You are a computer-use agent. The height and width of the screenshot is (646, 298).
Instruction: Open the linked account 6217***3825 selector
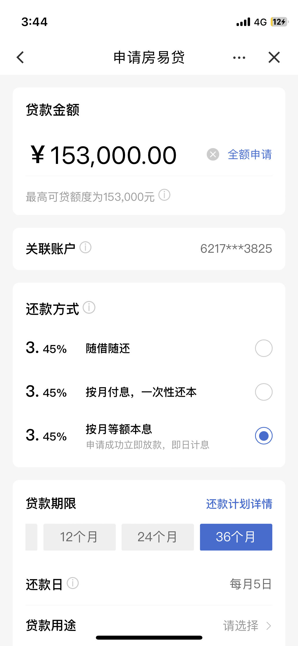236,249
